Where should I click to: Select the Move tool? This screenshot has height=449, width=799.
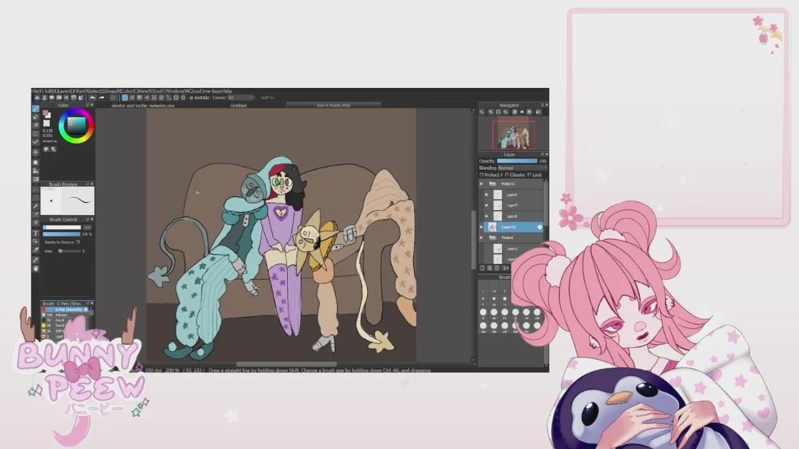(x=36, y=152)
